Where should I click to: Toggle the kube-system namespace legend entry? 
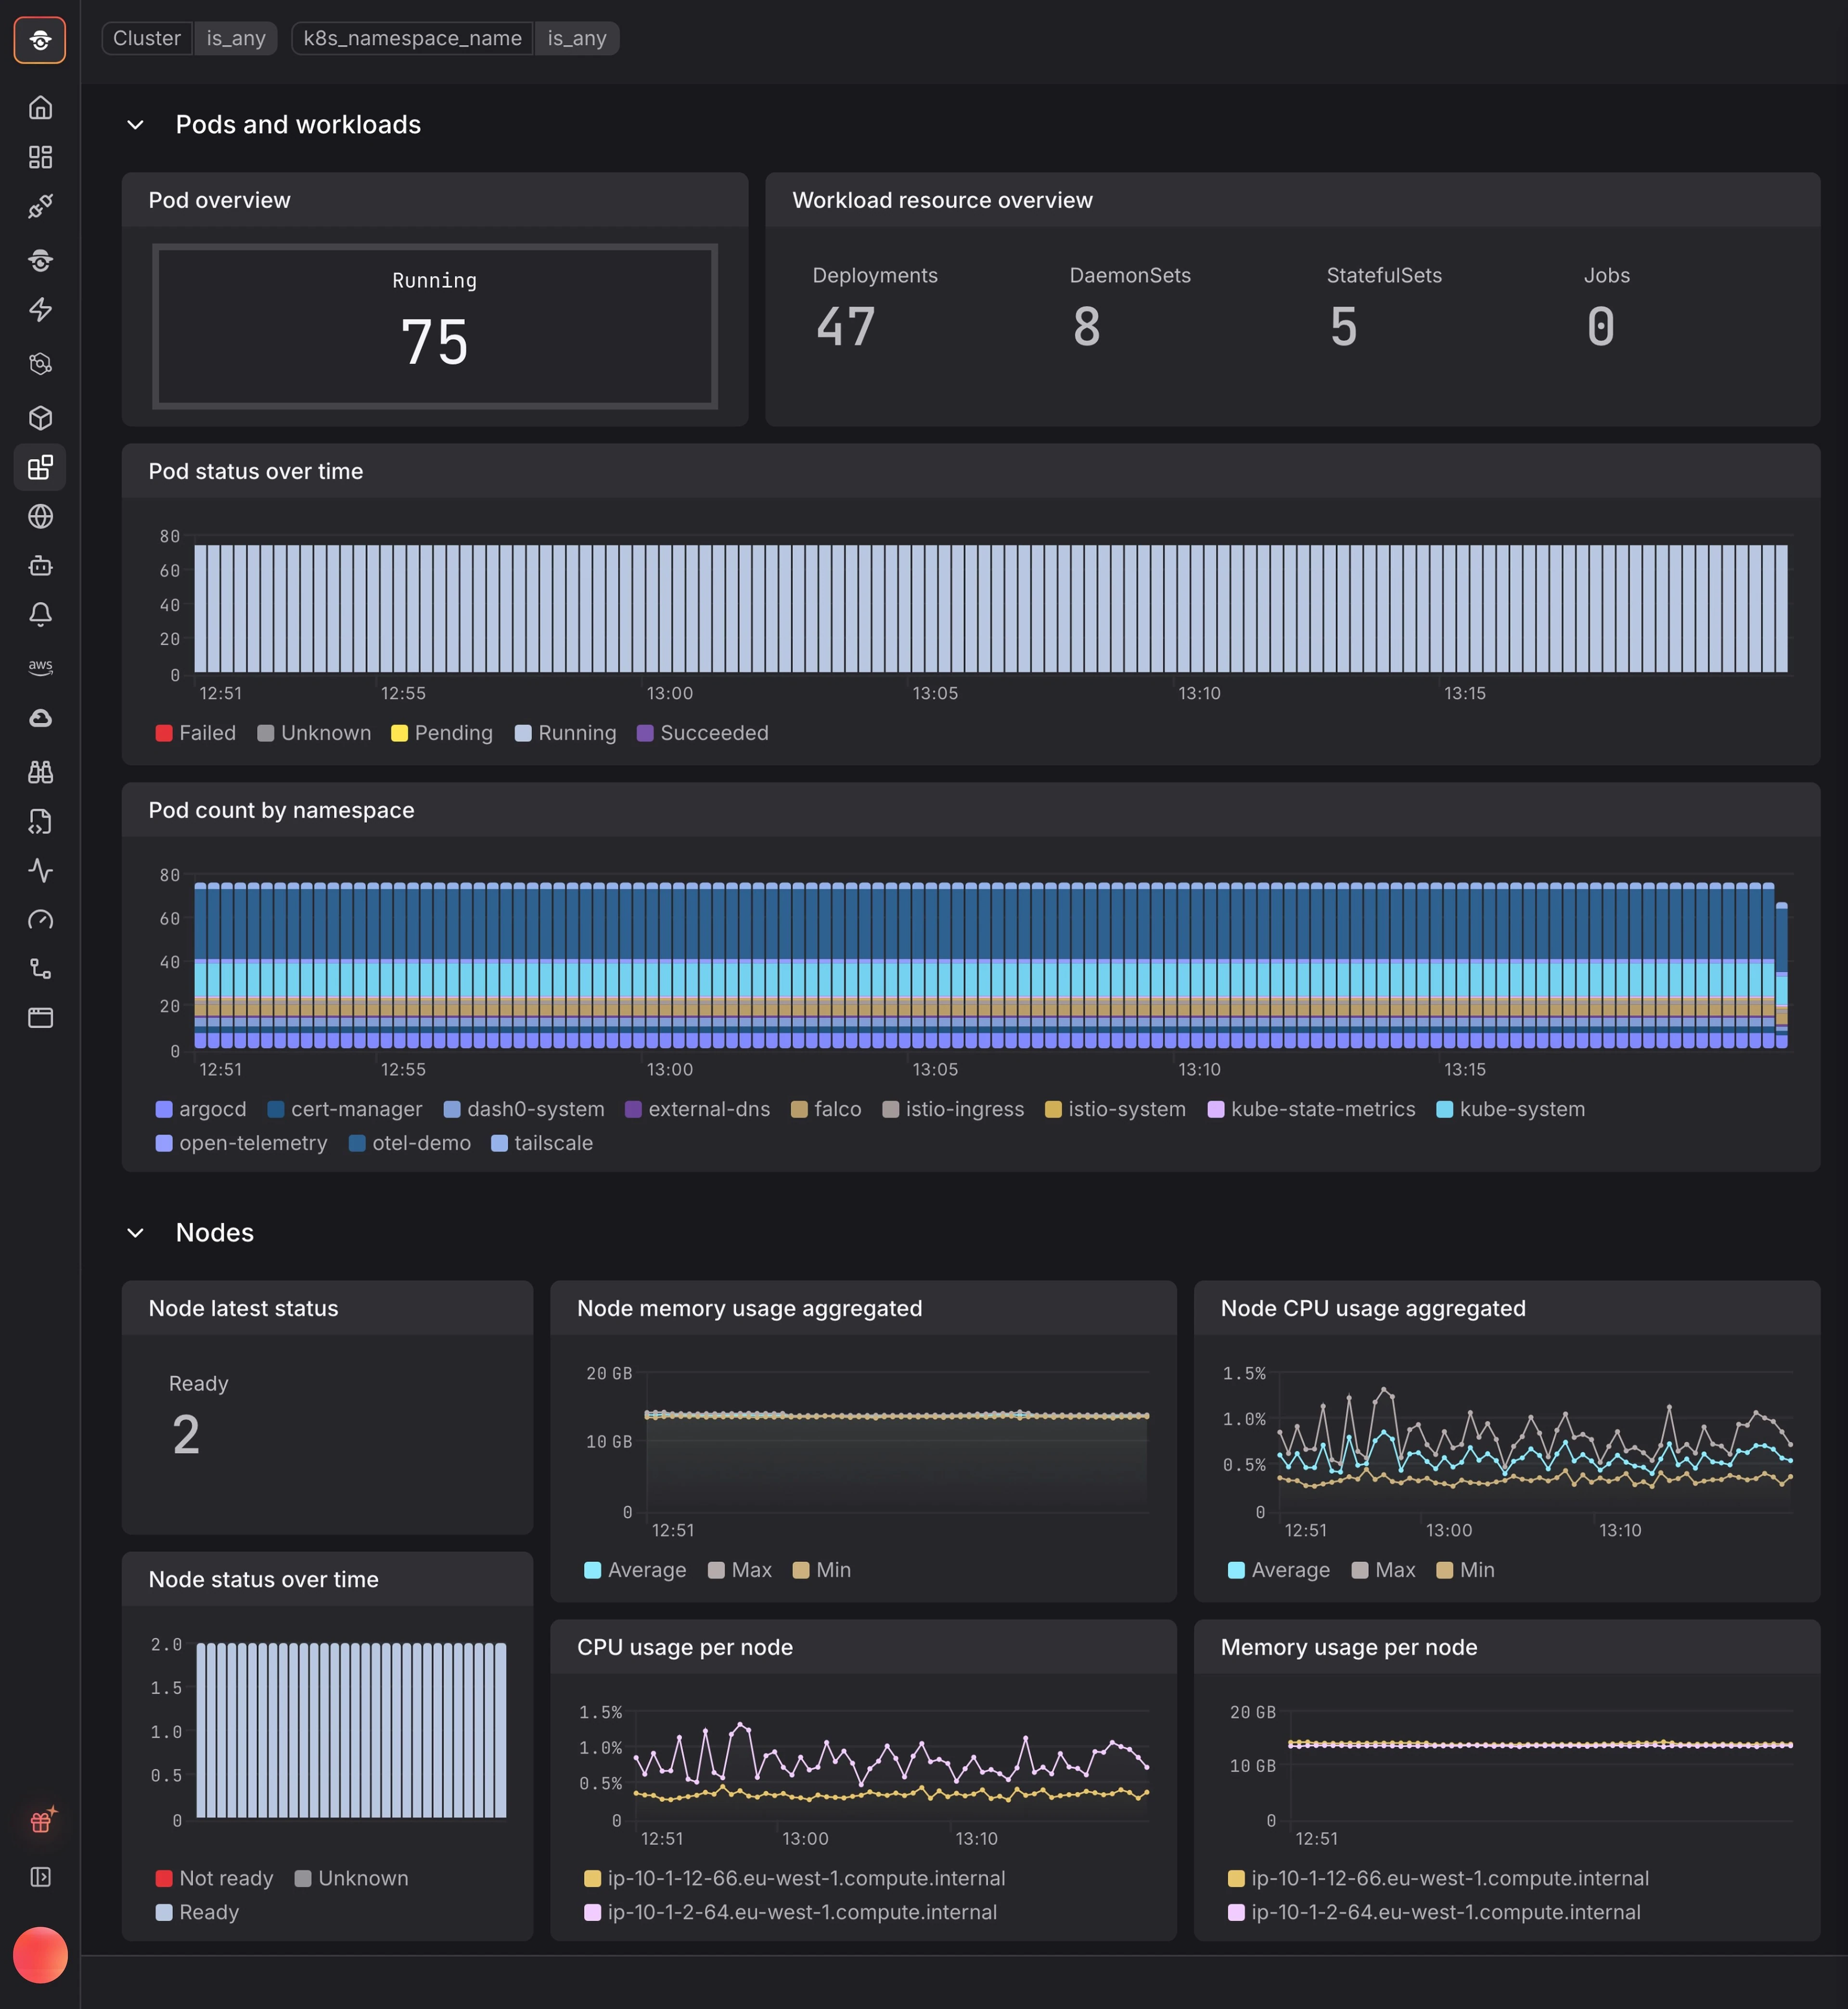[1511, 1109]
